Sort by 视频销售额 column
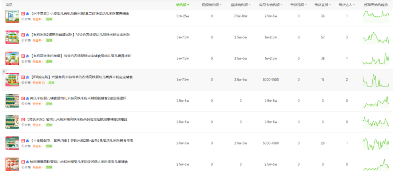The width and height of the screenshot is (393, 175). [211, 5]
